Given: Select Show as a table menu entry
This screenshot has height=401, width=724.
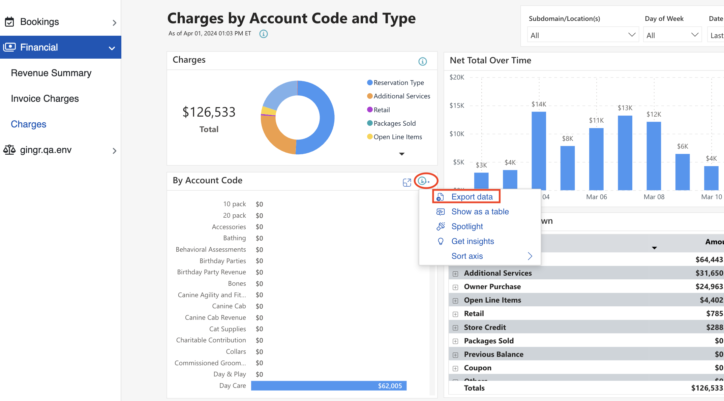Looking at the screenshot, I should coord(480,212).
